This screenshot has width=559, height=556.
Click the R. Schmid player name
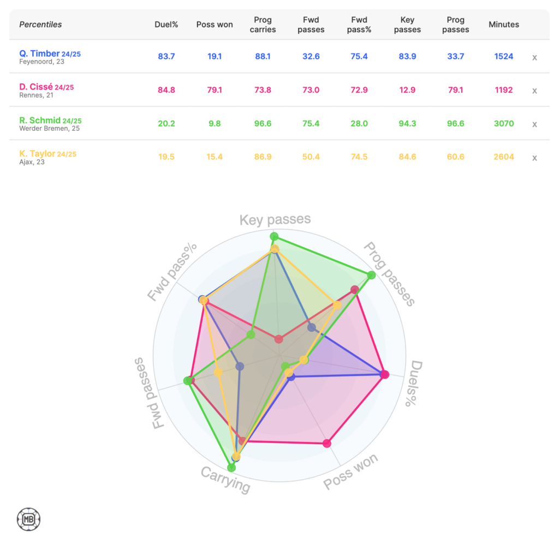pyautogui.click(x=40, y=120)
